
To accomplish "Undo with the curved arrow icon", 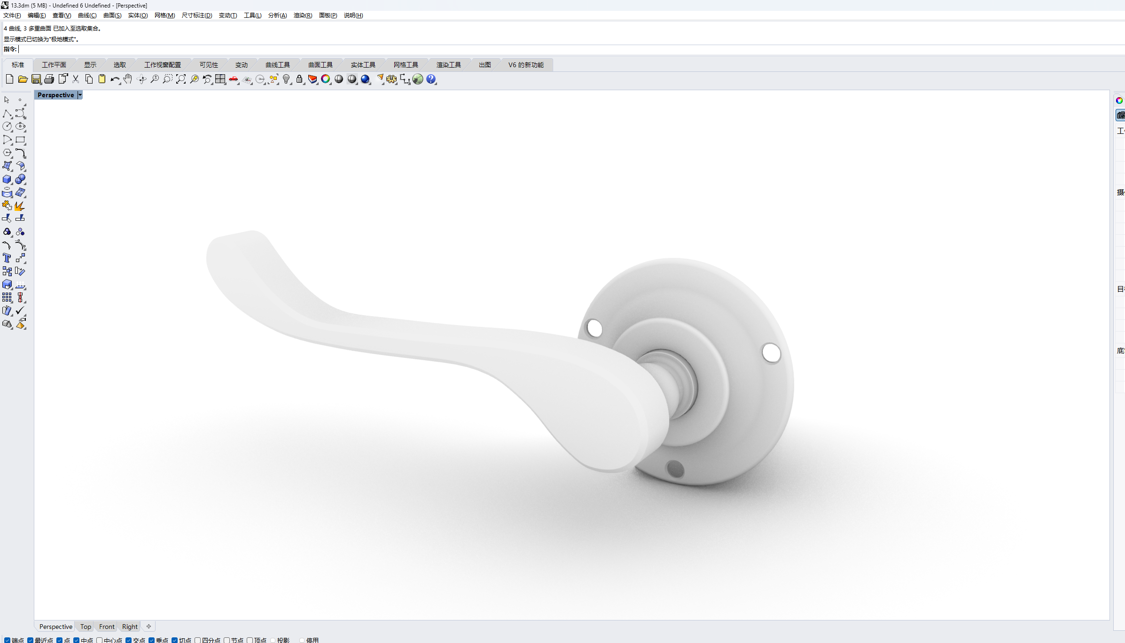I will [115, 79].
